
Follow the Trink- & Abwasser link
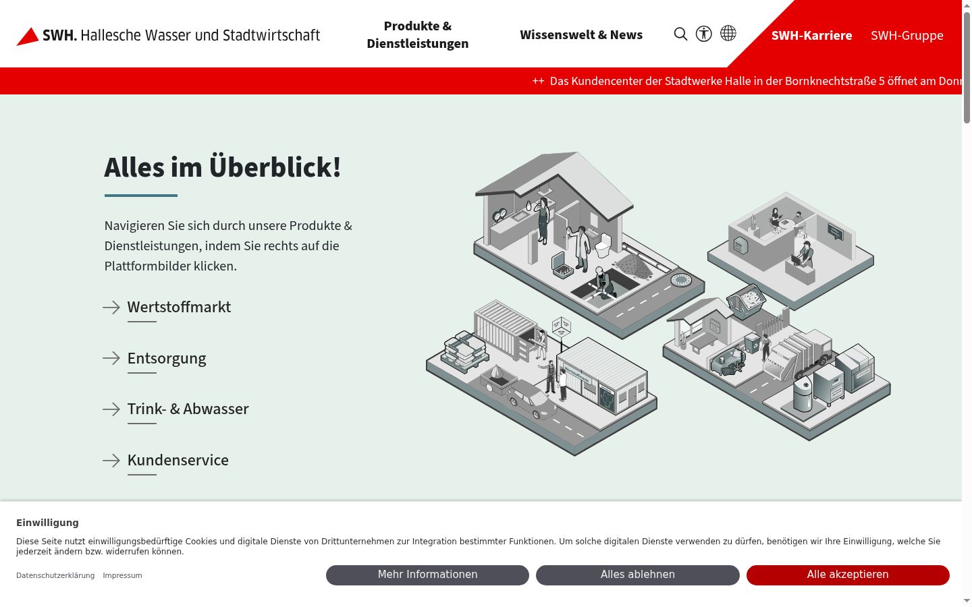(188, 409)
